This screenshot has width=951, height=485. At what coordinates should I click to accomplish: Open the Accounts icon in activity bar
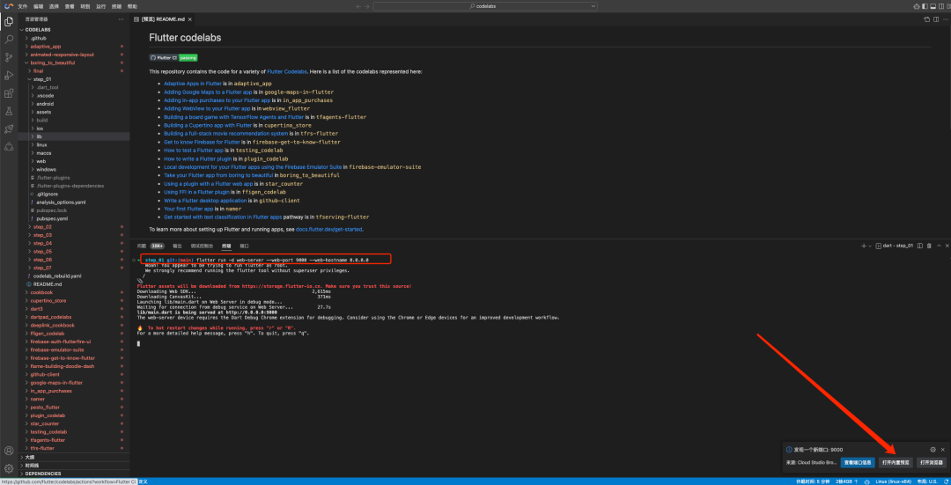(9, 451)
